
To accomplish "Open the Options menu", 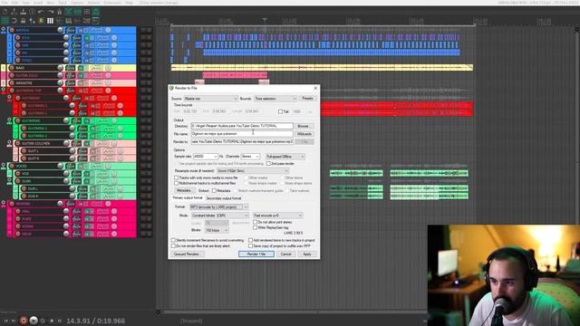I will point(77,3).
